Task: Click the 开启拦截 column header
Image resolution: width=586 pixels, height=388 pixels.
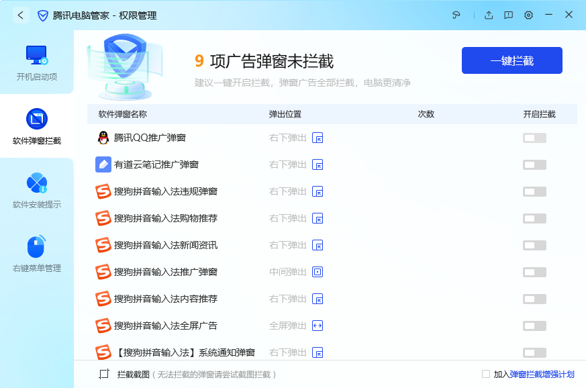Action: point(539,114)
